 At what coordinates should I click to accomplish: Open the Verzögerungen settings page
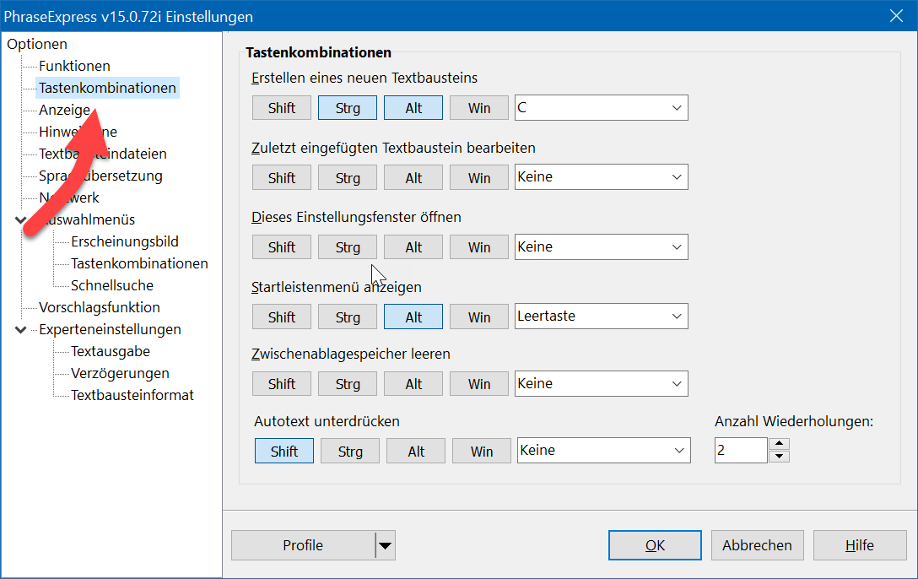[x=120, y=373]
